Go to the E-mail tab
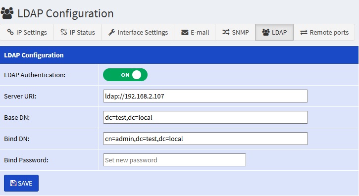Viewport: 359px width, 196px height. 195,32
